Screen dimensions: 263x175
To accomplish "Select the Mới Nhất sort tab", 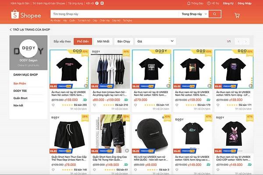I will 103,42.
